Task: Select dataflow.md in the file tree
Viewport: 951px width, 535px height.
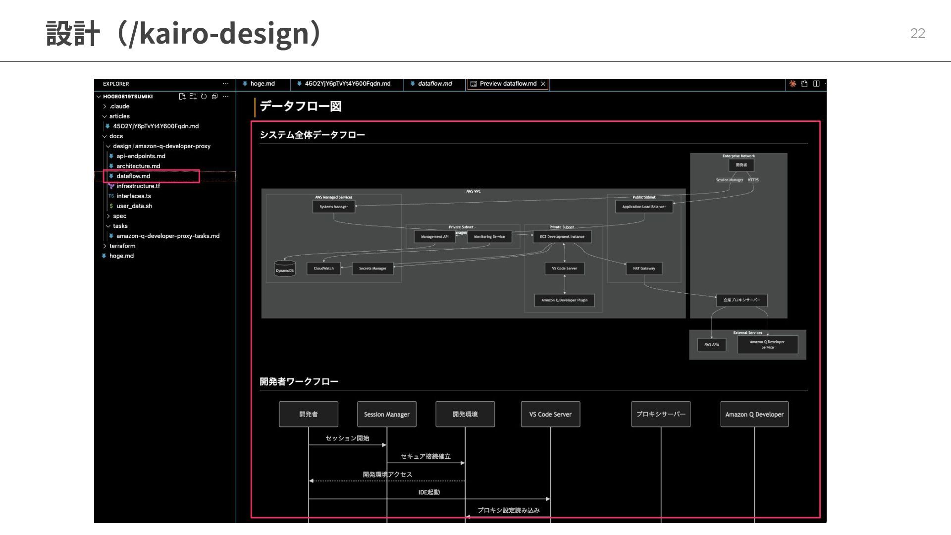Action: (133, 176)
